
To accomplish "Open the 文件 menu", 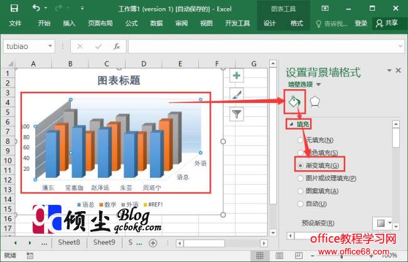I will click(15, 23).
